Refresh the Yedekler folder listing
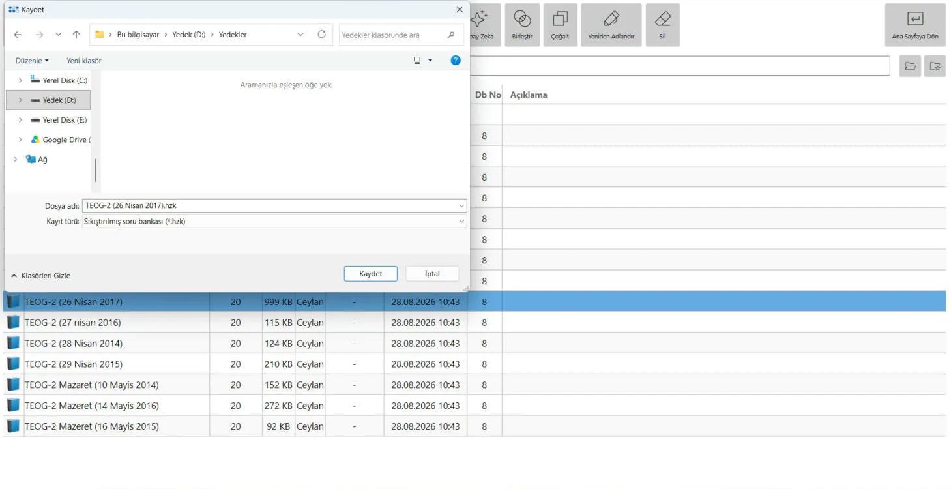949x489 pixels. point(321,35)
